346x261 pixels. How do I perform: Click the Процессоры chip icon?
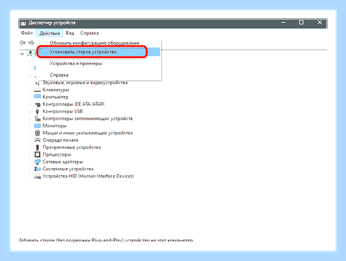[x=37, y=155]
